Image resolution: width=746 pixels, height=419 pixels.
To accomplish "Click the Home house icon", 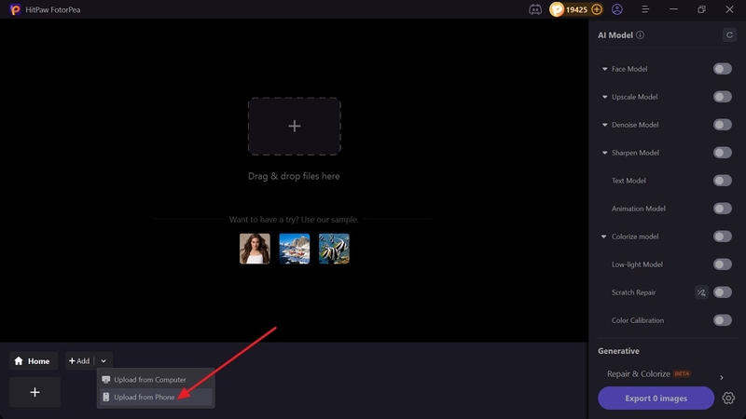I will (x=19, y=361).
